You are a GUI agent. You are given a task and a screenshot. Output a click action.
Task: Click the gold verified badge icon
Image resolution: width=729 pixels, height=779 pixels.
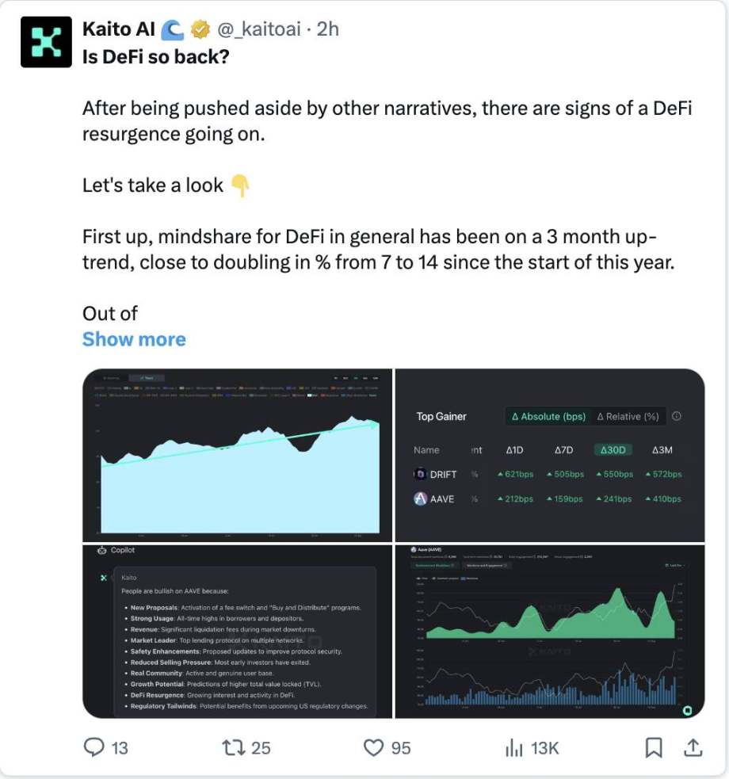[x=200, y=29]
